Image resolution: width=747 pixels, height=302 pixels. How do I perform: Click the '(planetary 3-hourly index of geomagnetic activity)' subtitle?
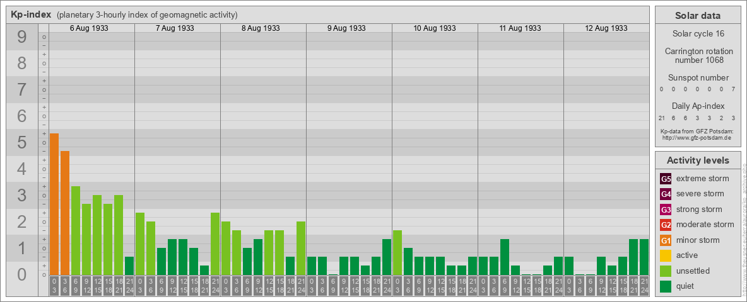(x=147, y=14)
